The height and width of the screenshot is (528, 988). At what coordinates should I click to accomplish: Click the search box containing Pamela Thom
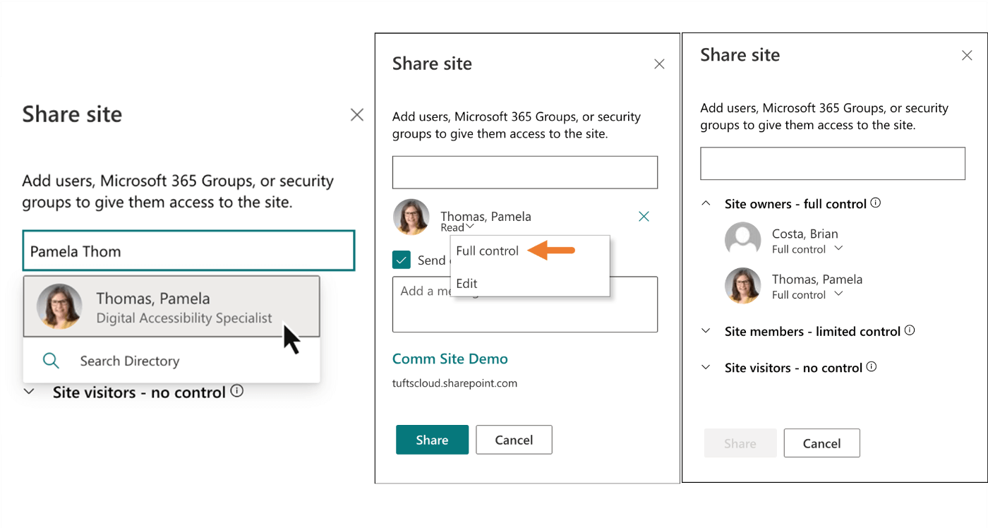(x=188, y=251)
